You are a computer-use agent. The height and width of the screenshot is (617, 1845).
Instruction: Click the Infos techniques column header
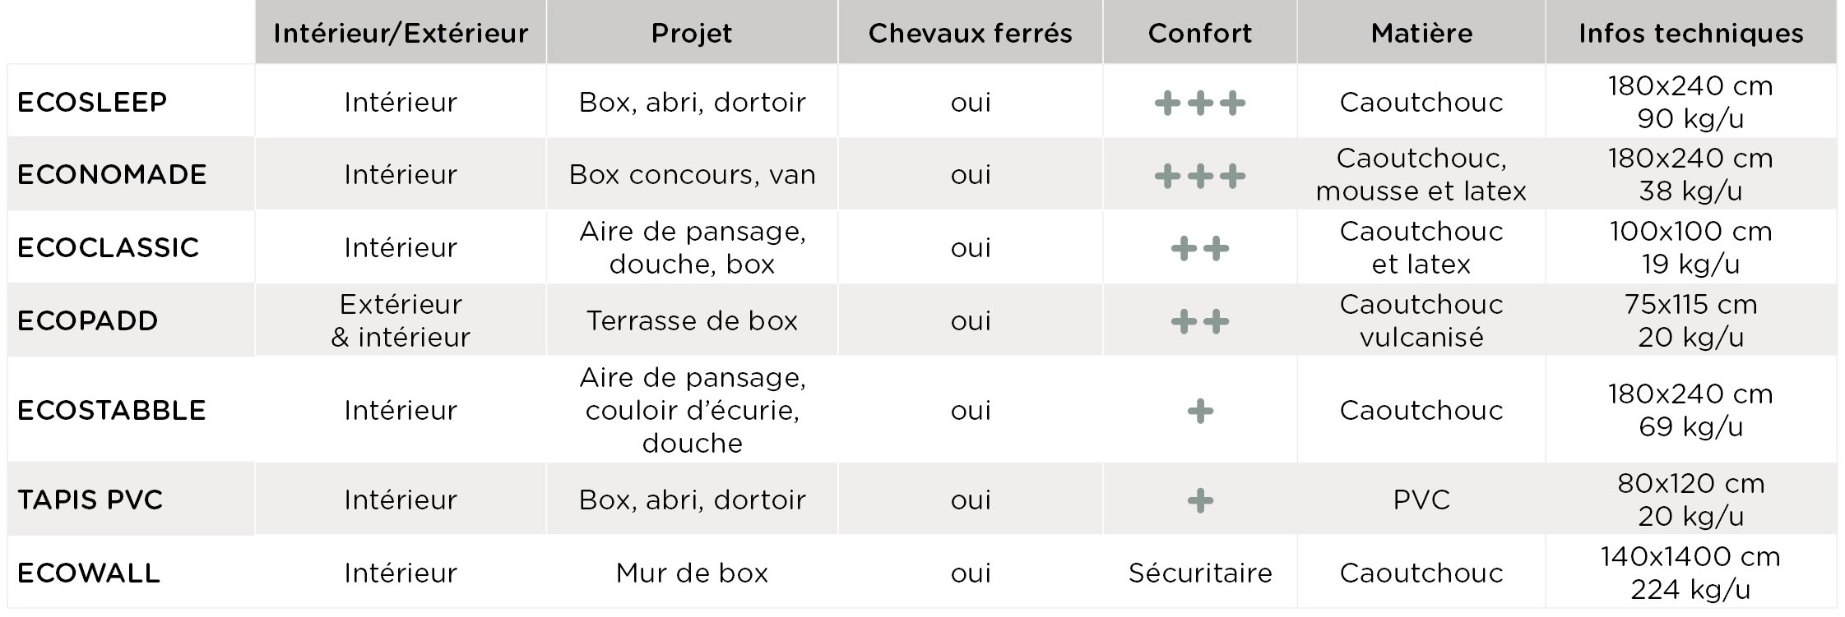1690,33
